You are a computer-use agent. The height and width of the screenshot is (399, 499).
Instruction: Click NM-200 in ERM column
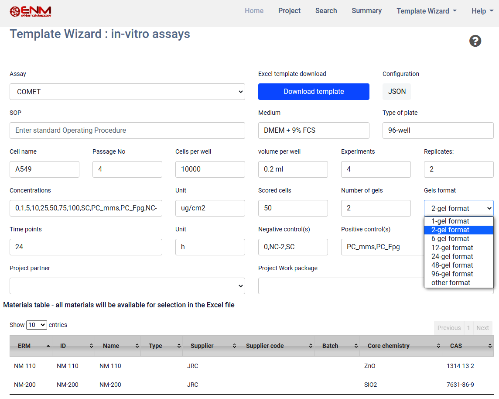(25, 385)
